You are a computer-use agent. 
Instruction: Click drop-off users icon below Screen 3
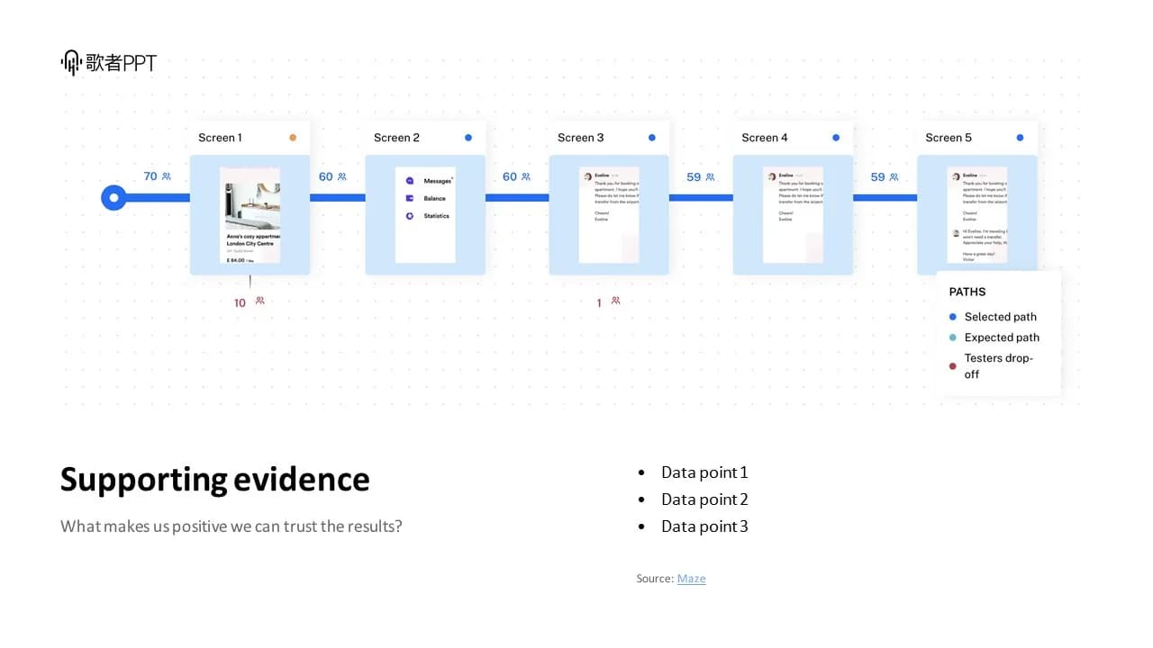pos(615,301)
